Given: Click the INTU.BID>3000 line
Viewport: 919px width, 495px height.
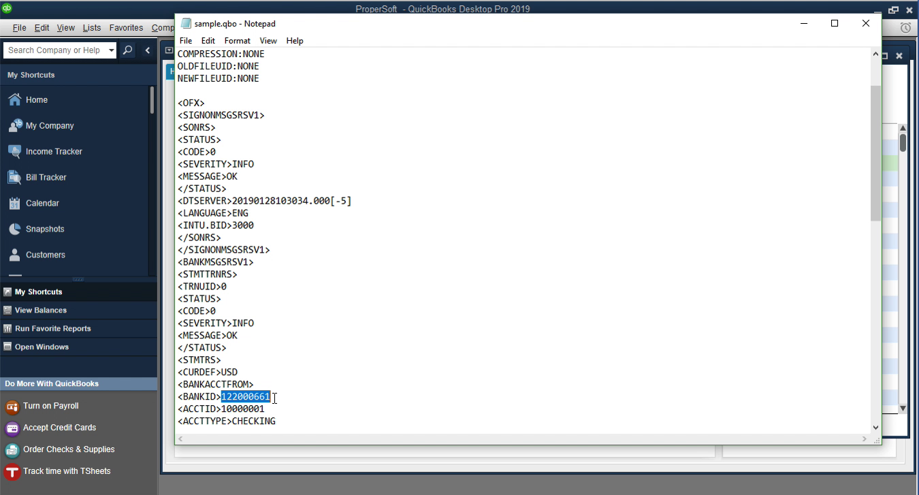Looking at the screenshot, I should pyautogui.click(x=216, y=225).
